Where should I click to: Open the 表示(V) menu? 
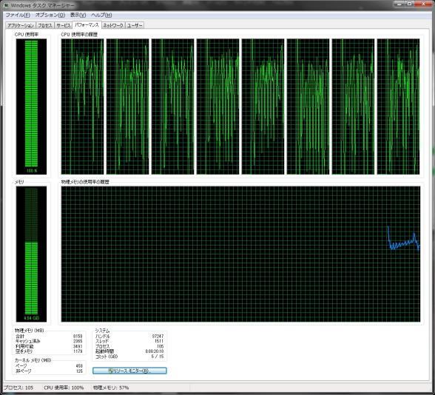(78, 15)
